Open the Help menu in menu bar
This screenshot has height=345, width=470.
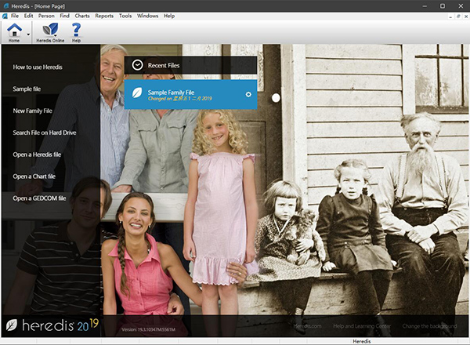click(x=169, y=16)
